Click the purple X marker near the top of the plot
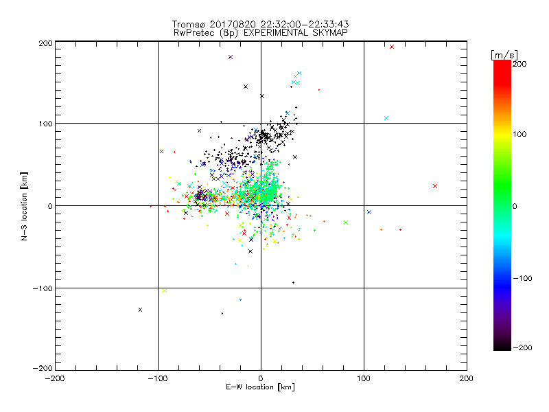Viewport: 549px width, 412px height. (231, 57)
